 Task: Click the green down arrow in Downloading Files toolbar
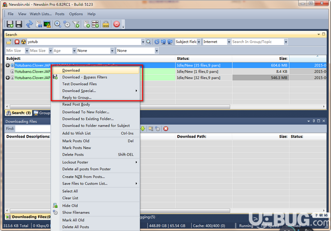click(x=143, y=129)
